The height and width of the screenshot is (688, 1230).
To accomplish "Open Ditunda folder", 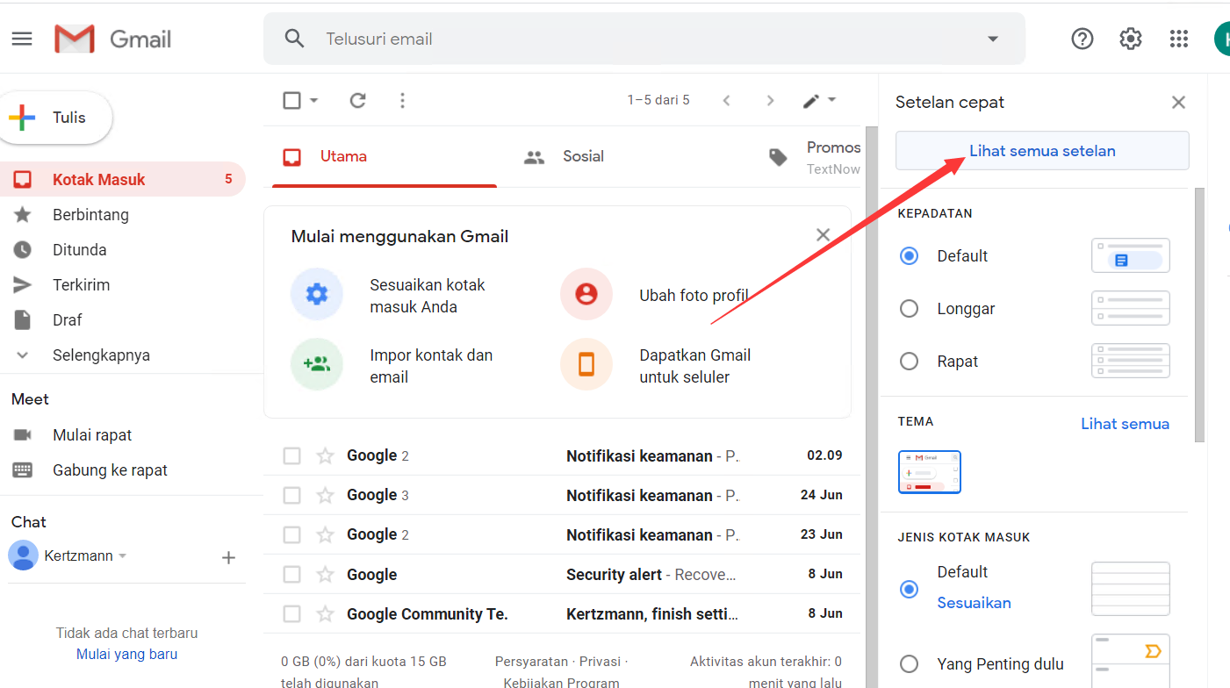I will pos(123,250).
